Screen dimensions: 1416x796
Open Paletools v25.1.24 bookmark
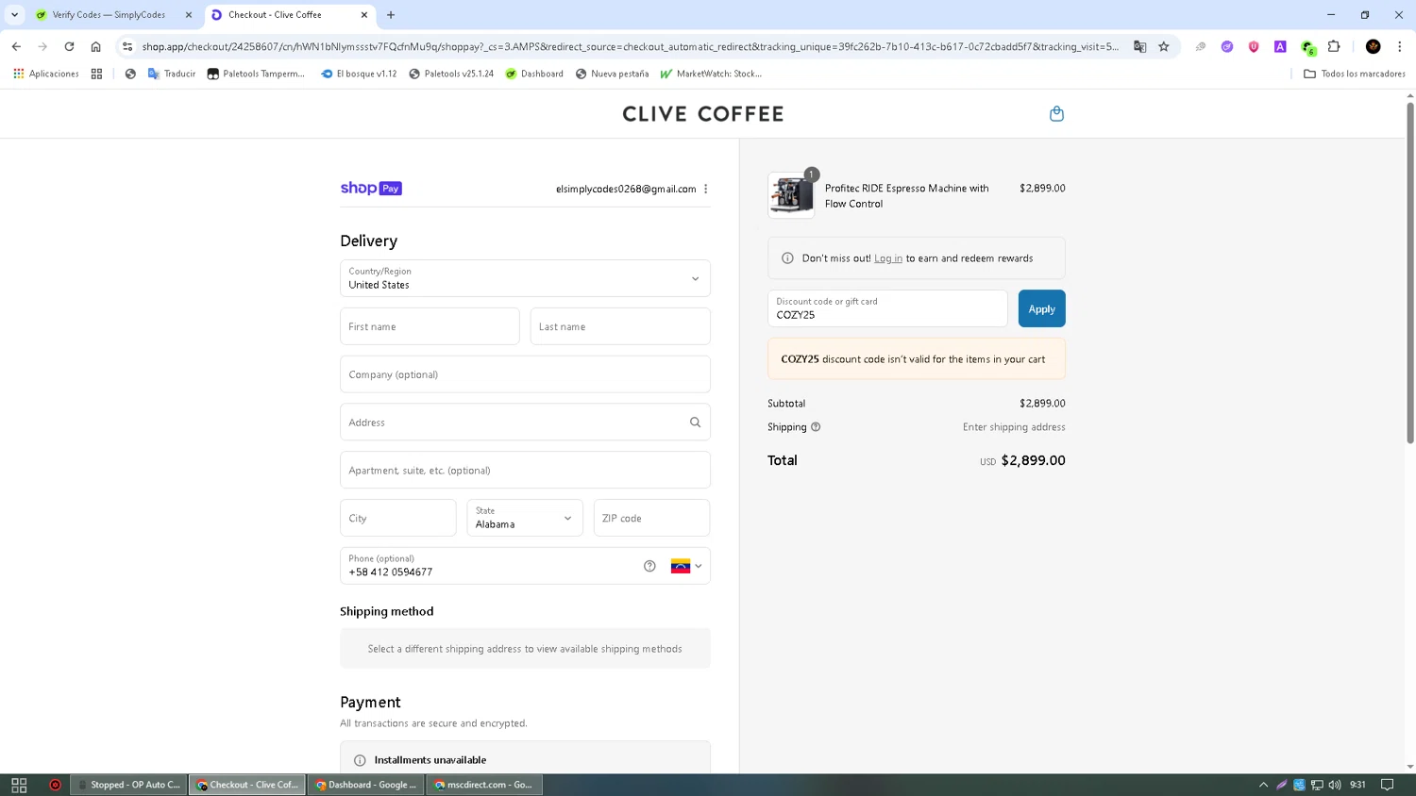(x=451, y=74)
